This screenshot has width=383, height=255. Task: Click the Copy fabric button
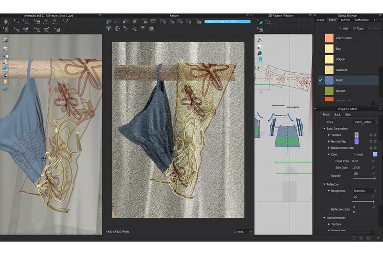pyautogui.click(x=358, y=28)
